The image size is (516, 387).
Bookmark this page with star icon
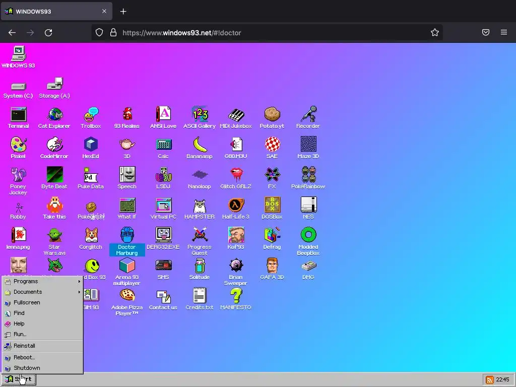pyautogui.click(x=435, y=32)
